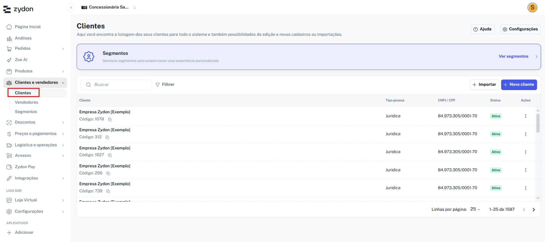Click the Zydon Pay wallet icon

point(9,167)
